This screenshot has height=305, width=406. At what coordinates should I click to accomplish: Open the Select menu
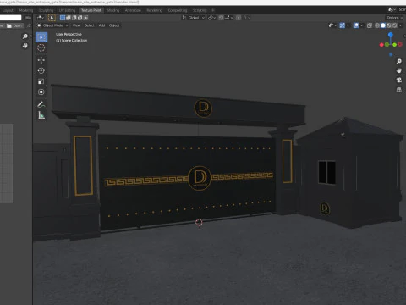(89, 25)
